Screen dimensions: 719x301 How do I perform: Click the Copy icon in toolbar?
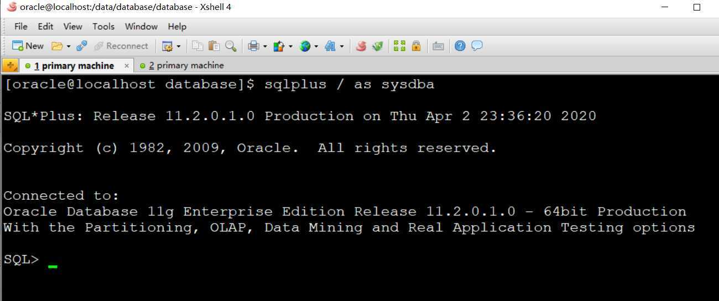[197, 46]
